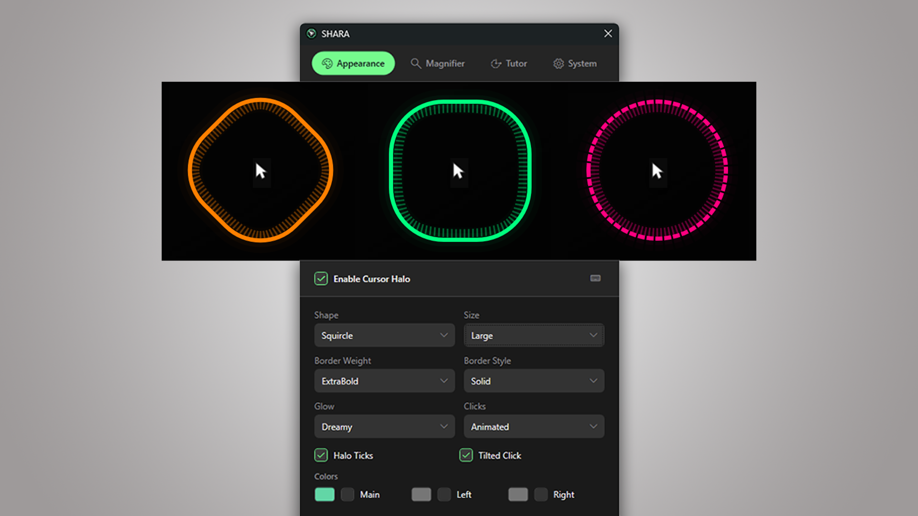Uncheck the Halo Ticks option
Screen dimensions: 918x516
(321, 455)
